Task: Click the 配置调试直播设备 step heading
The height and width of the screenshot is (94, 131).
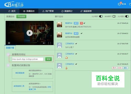Action: pos(21,65)
